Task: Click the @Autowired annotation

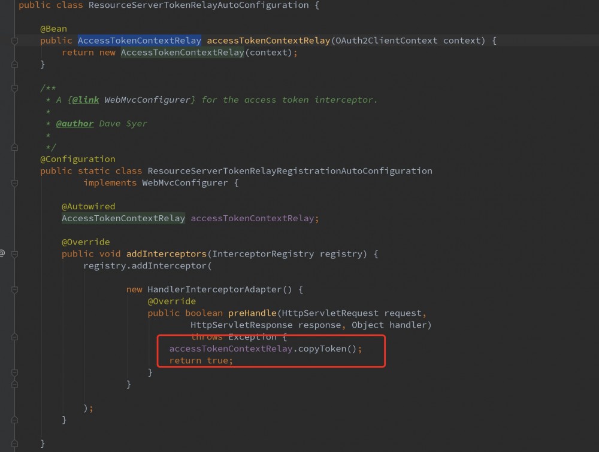Action: 87,206
